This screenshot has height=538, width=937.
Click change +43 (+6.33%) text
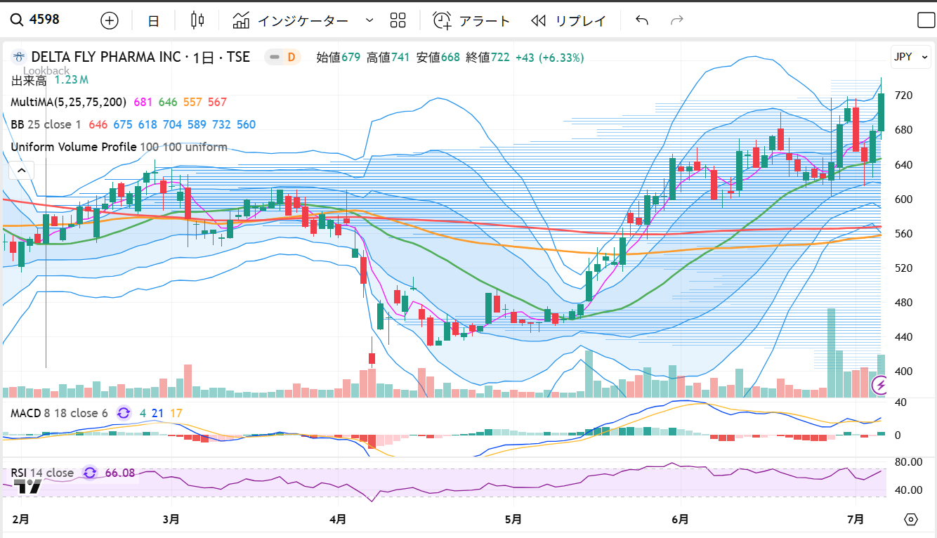point(550,58)
